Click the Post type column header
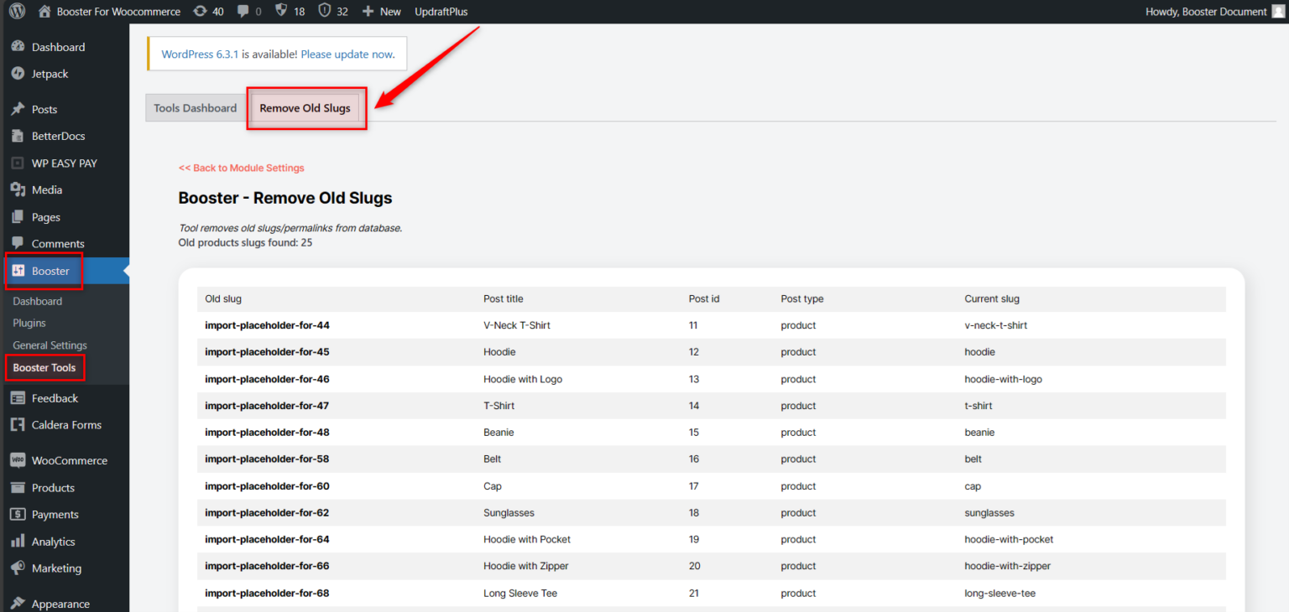The image size is (1289, 612). 802,298
